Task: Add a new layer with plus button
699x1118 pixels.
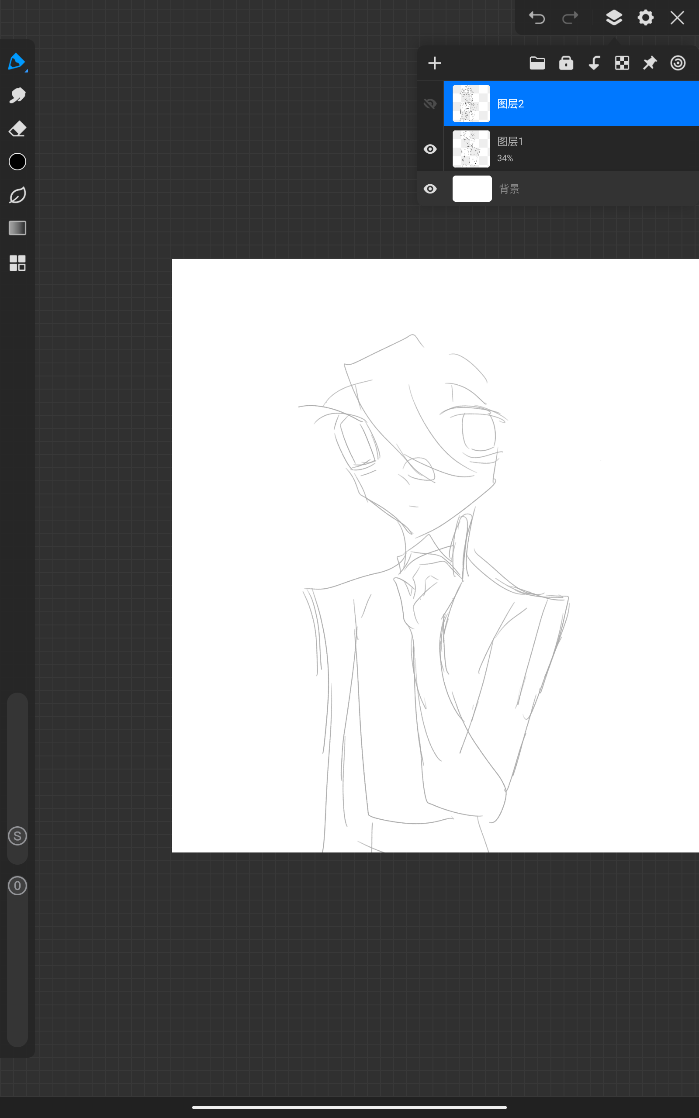Action: coord(435,63)
